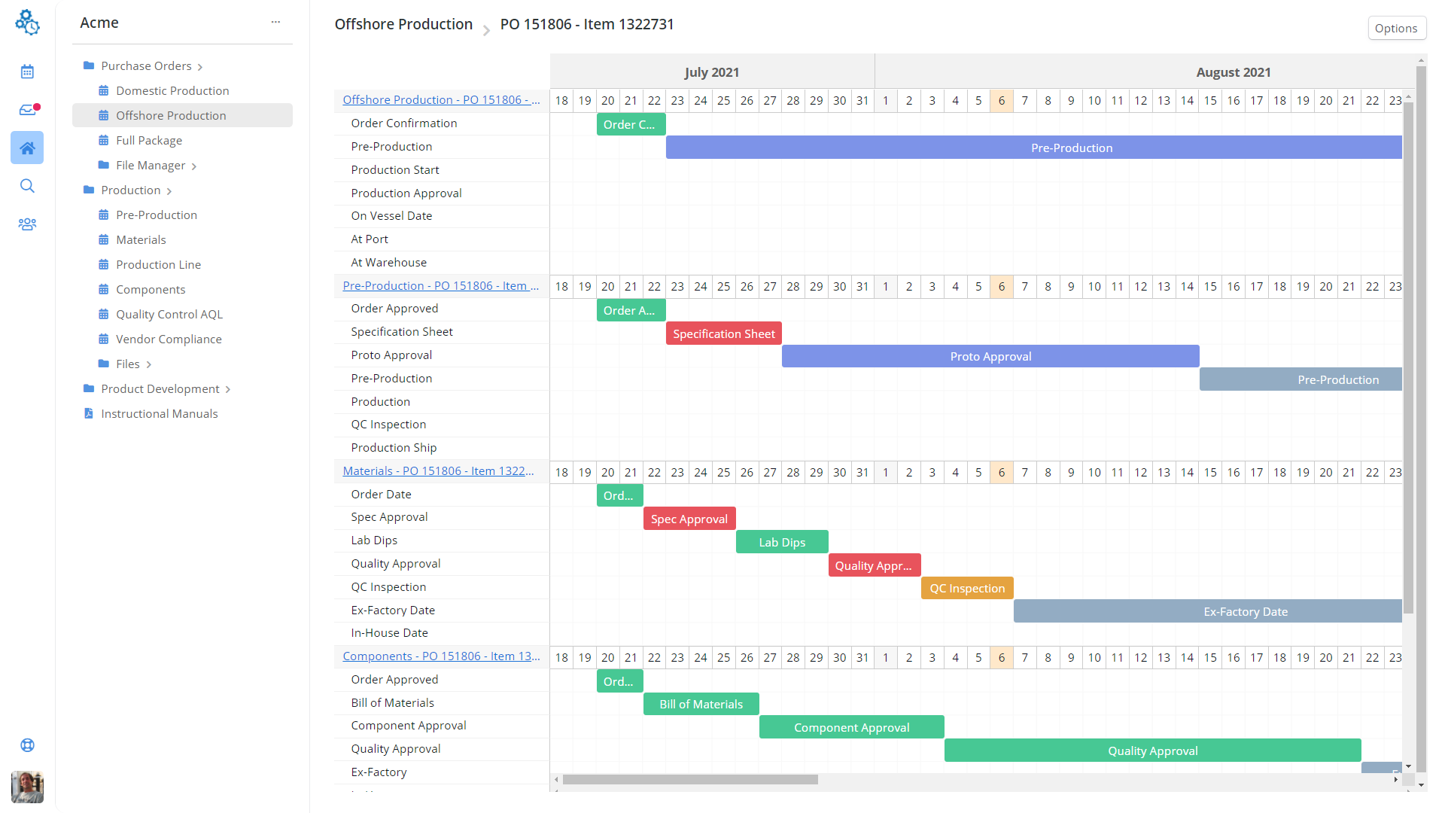Image resolution: width=1445 pixels, height=813 pixels.
Task: Open the inbox notifications icon
Action: (x=27, y=110)
